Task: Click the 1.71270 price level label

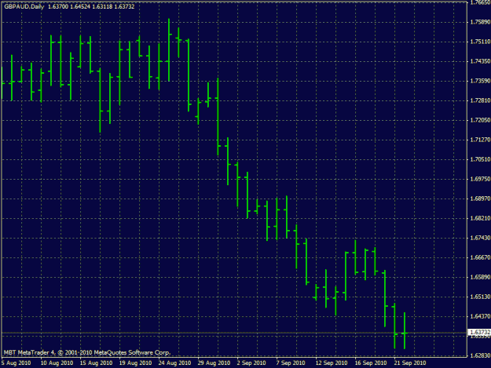Action: (480, 140)
